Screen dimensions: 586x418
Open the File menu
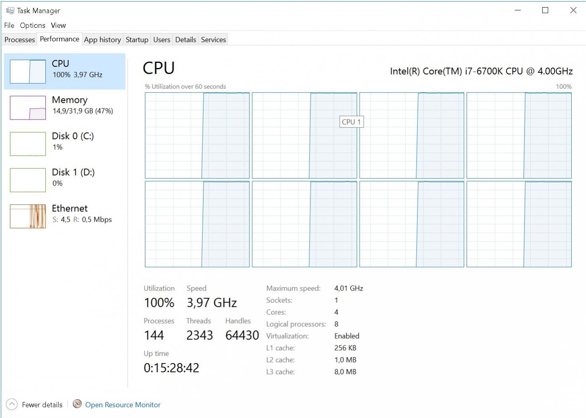pos(9,25)
